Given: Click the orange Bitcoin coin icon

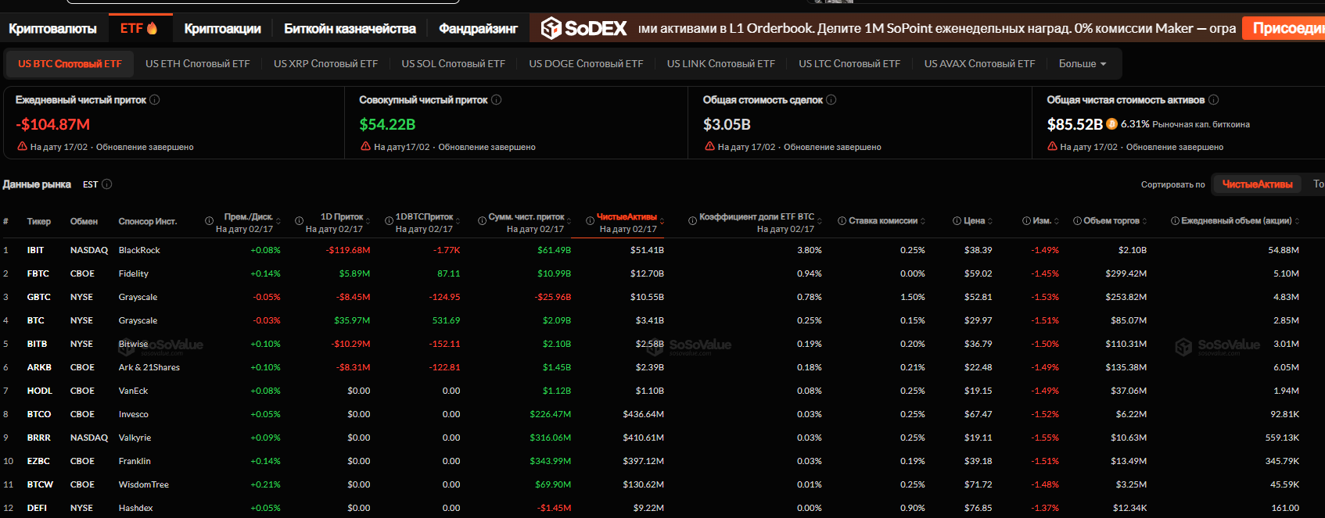Looking at the screenshot, I should 1111,124.
